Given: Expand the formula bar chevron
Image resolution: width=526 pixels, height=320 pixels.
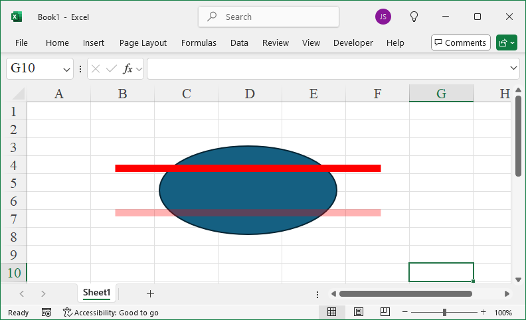Looking at the screenshot, I should coord(513,68).
